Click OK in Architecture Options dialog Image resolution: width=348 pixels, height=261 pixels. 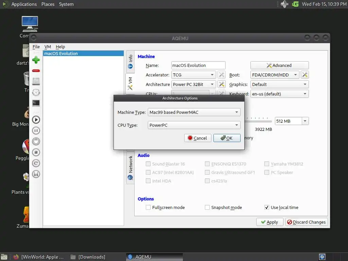227,138
